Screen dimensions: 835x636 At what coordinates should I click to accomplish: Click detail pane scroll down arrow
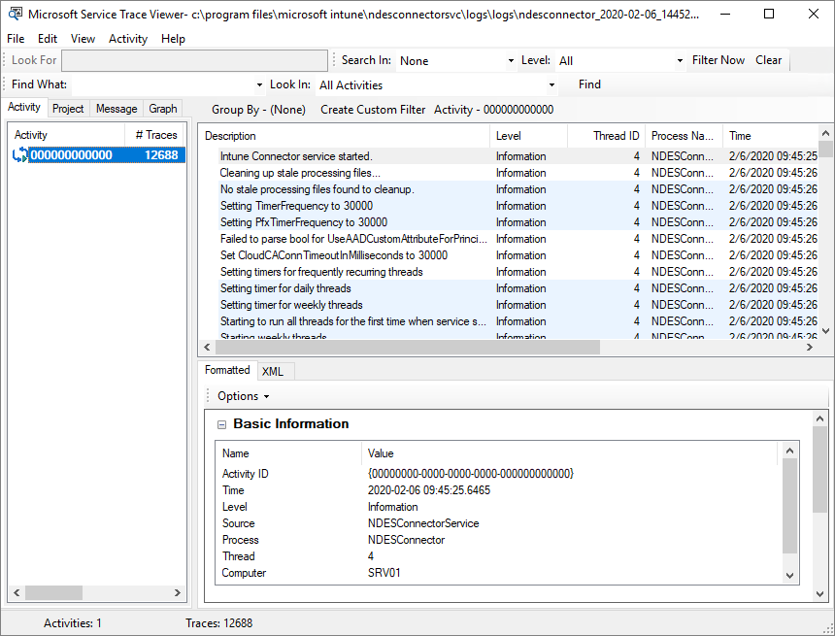pyautogui.click(x=820, y=594)
